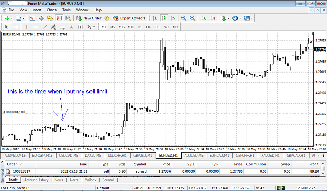This screenshot has width=327, height=191.
Task: Switch chart to M15 timeframe
Action: [121, 27]
